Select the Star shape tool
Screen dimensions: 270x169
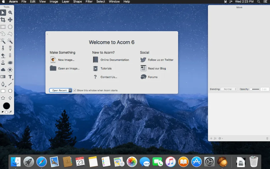pyautogui.click(x=3, y=98)
